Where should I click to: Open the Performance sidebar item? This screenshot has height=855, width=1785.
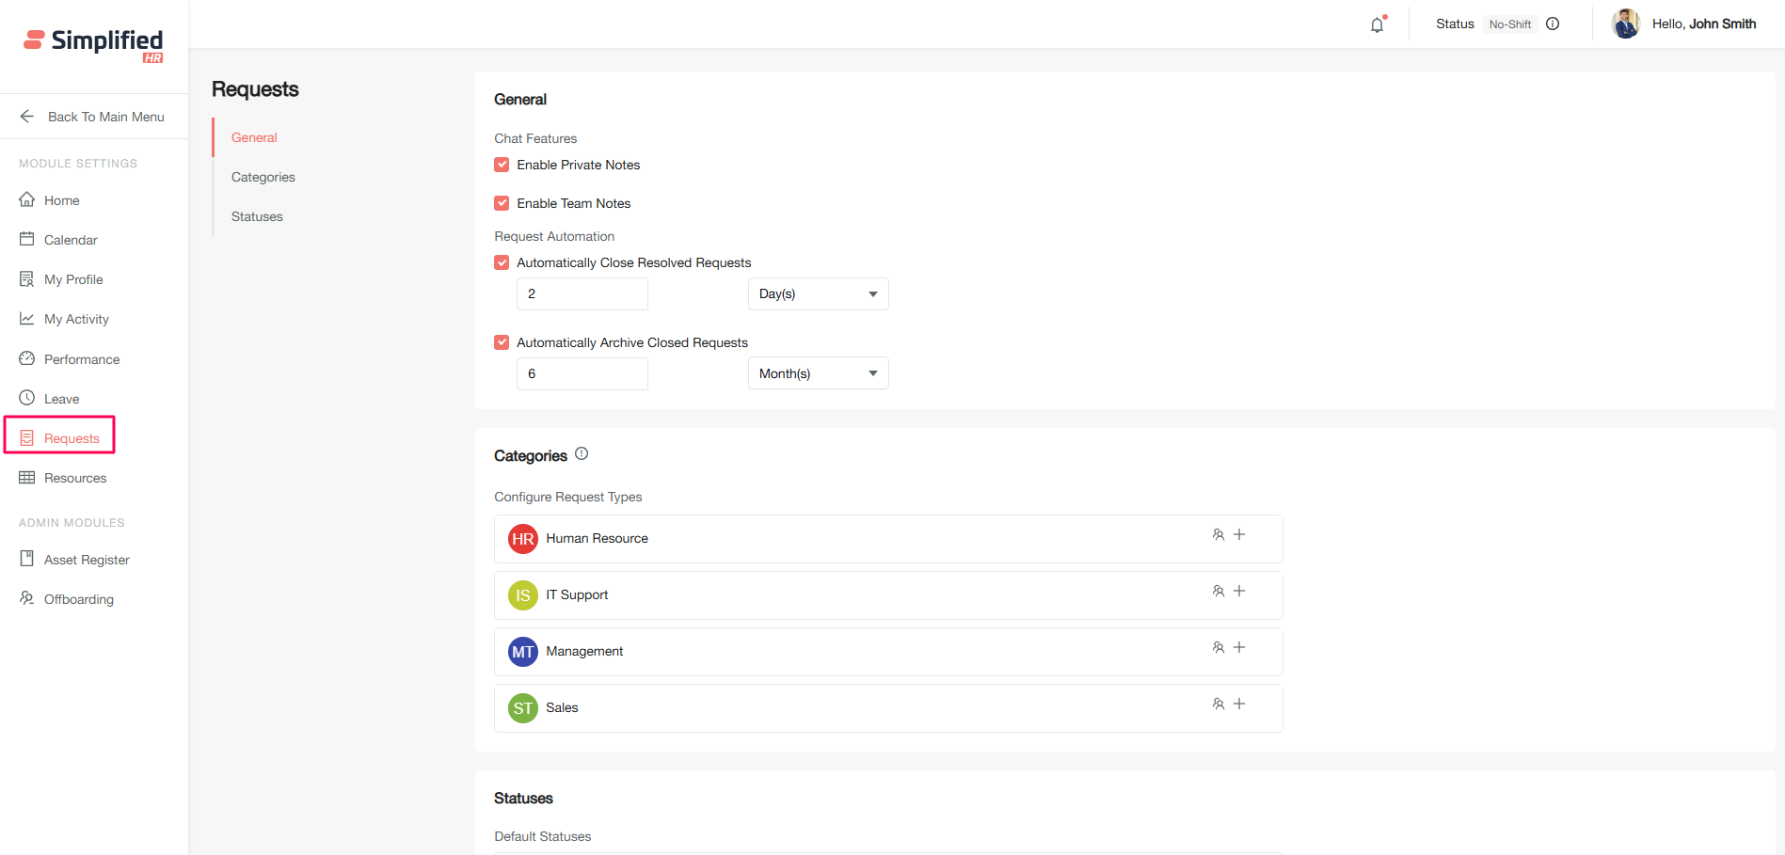pyautogui.click(x=82, y=359)
